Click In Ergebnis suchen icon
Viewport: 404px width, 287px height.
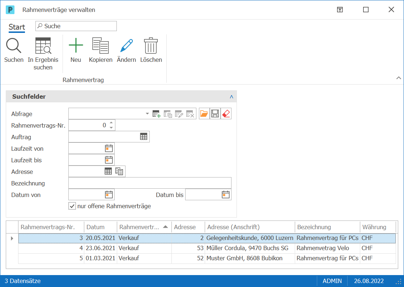[x=43, y=46]
